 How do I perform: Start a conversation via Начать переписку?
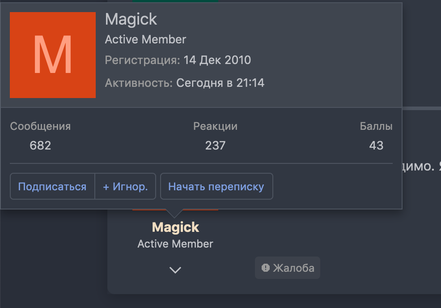[216, 186]
